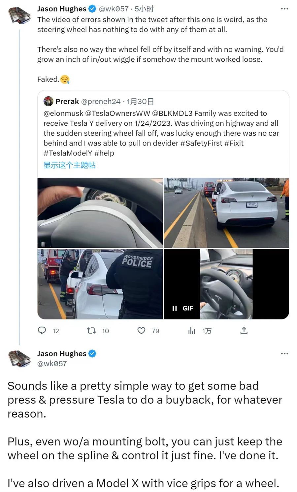Screen dimensions: 297x492
Task: Click the share upload icon
Action: coord(244,330)
